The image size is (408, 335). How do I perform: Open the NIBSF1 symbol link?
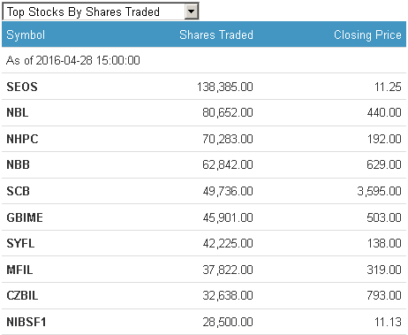click(x=26, y=322)
